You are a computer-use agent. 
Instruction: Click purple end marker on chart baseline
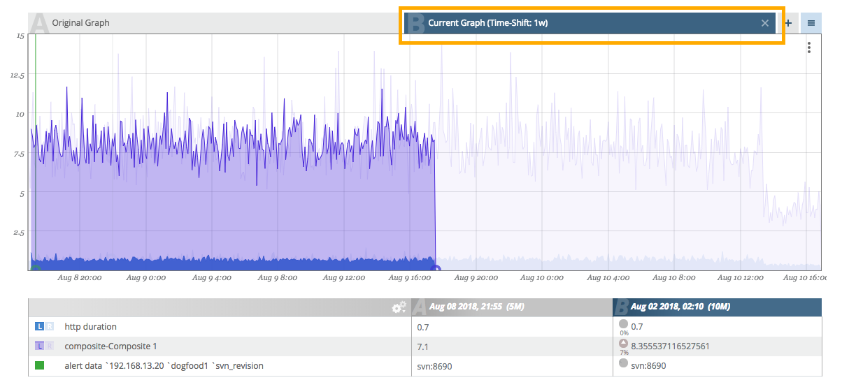tap(436, 268)
